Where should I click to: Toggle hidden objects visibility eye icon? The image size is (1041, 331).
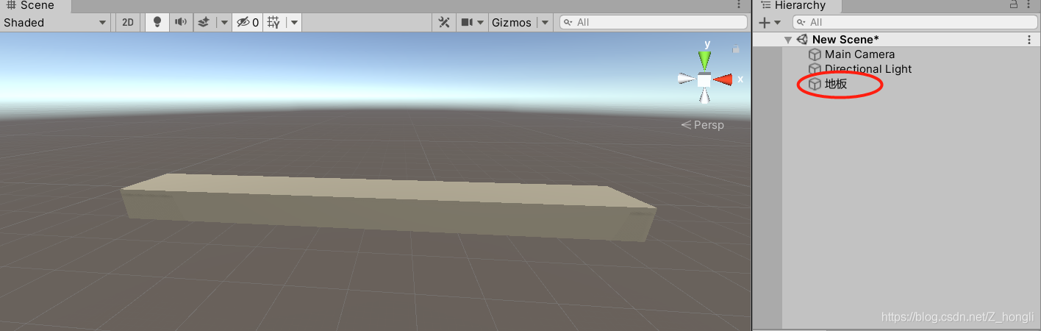coord(247,22)
